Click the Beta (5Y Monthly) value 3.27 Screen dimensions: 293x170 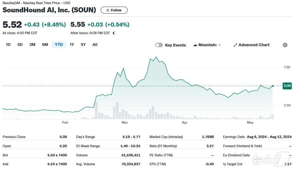click(x=210, y=146)
